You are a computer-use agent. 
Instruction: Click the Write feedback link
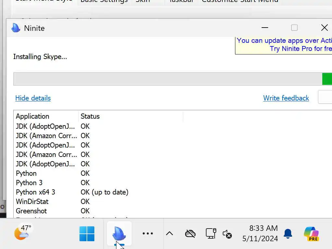(x=286, y=98)
